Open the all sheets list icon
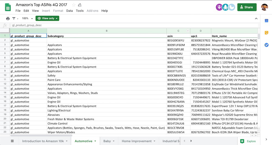 click(x=12, y=141)
